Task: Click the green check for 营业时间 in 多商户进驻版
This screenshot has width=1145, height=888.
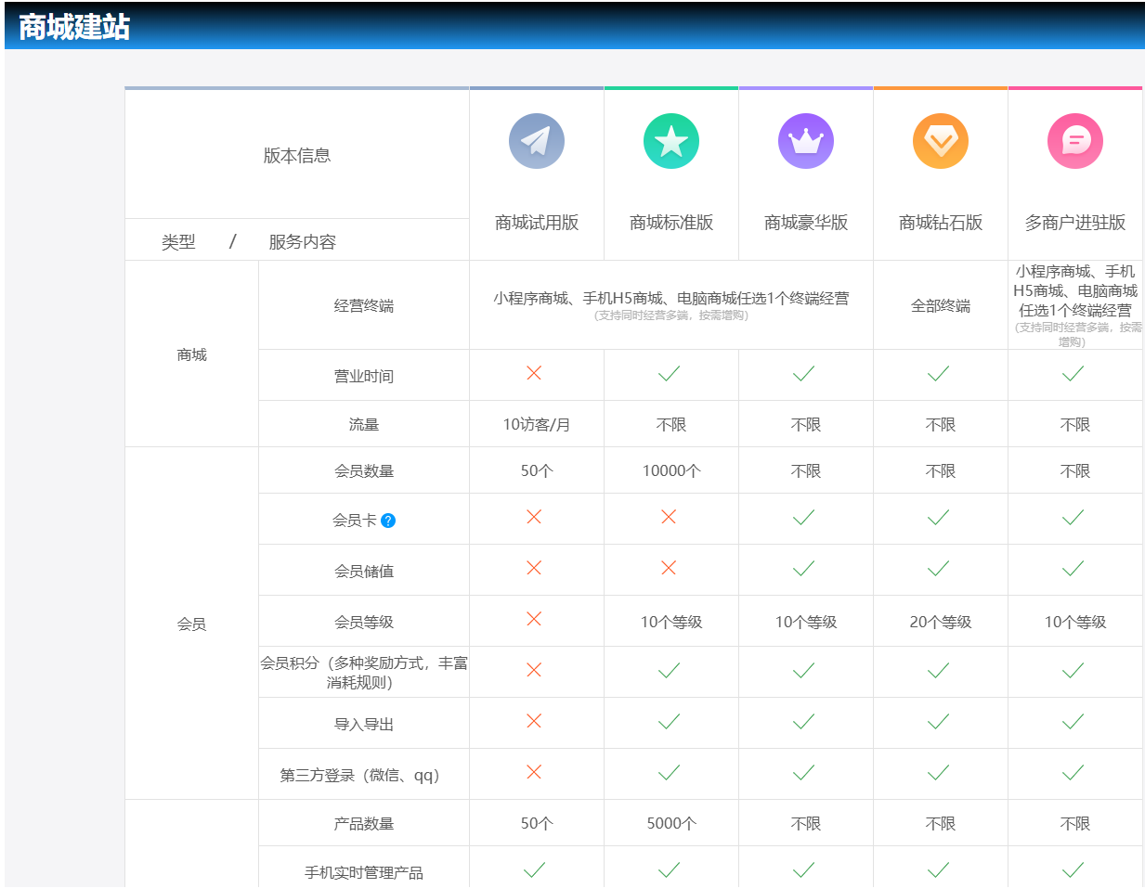Action: pos(1074,375)
